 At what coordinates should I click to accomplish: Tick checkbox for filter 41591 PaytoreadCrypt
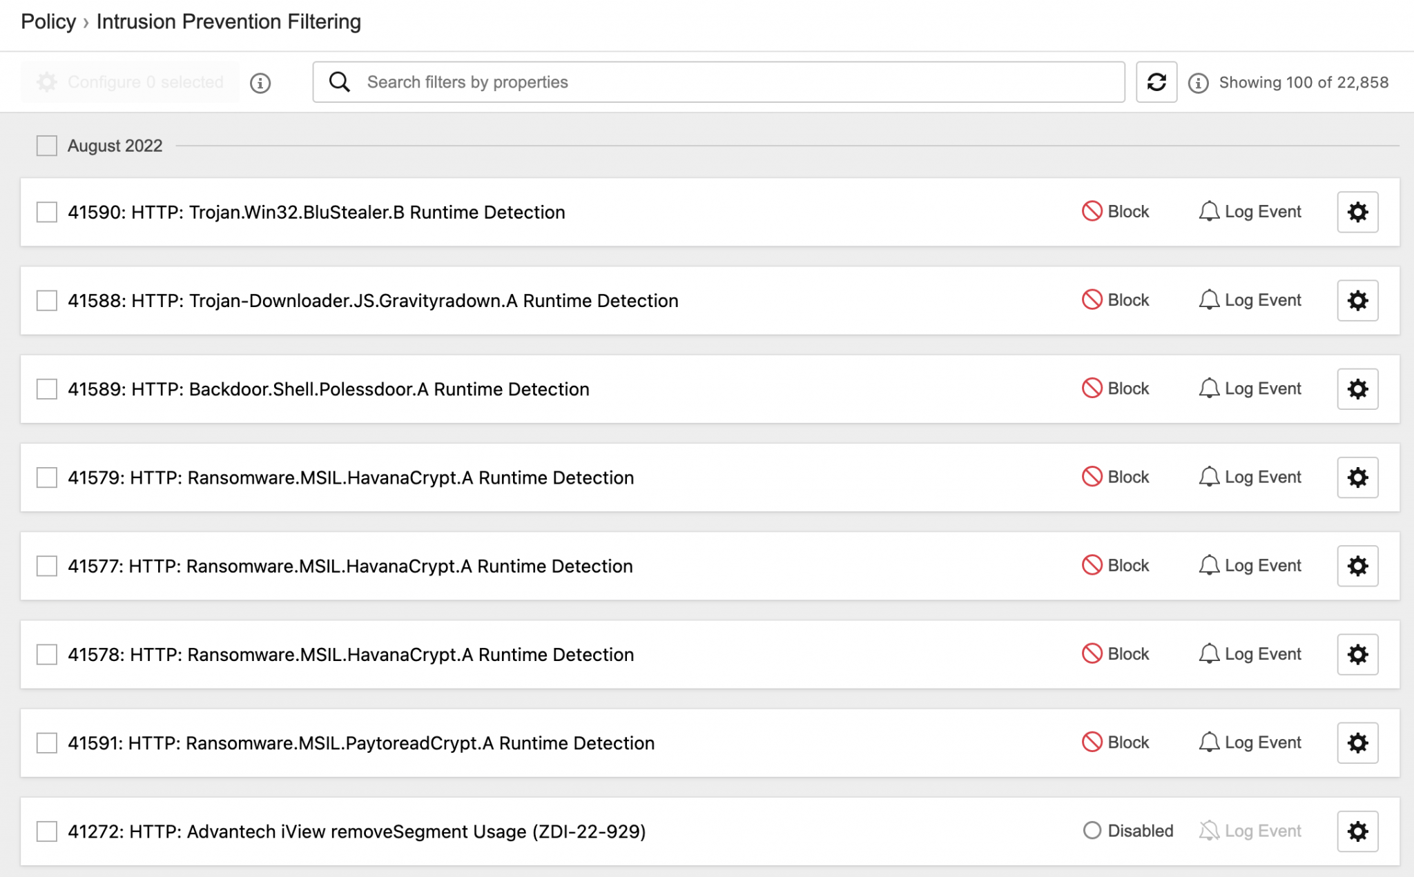[47, 743]
